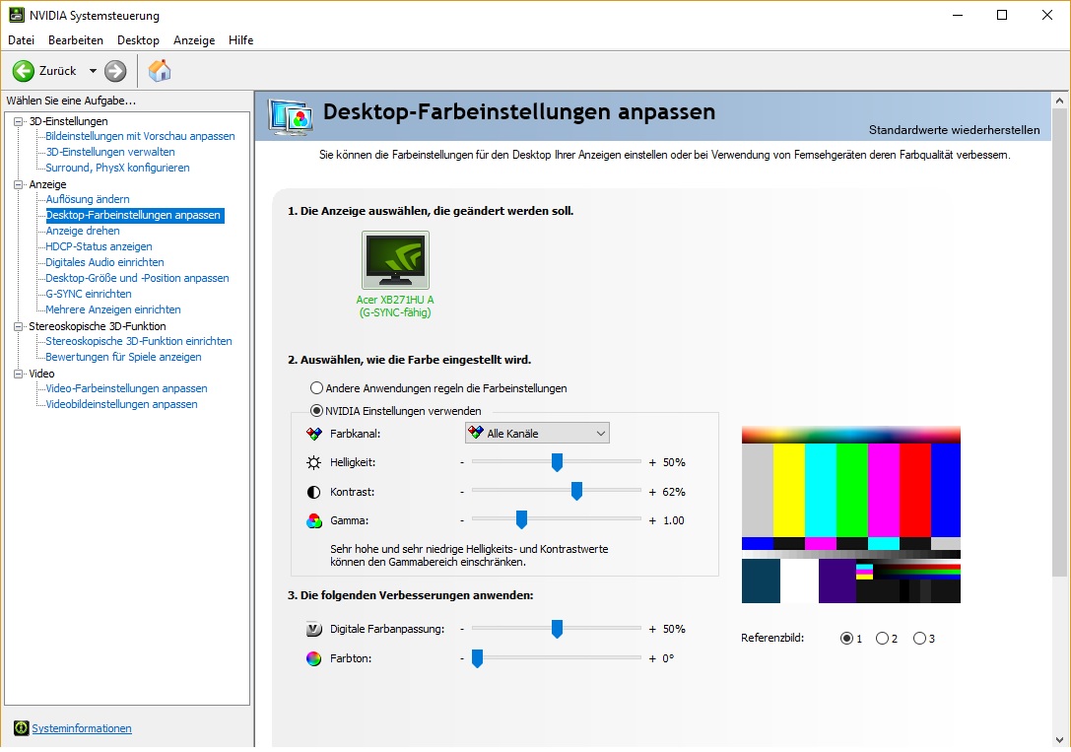Click the Kontrast half-circle icon

313,492
